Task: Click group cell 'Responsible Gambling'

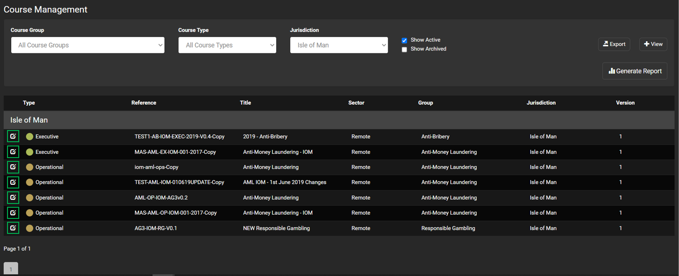Action: click(448, 228)
